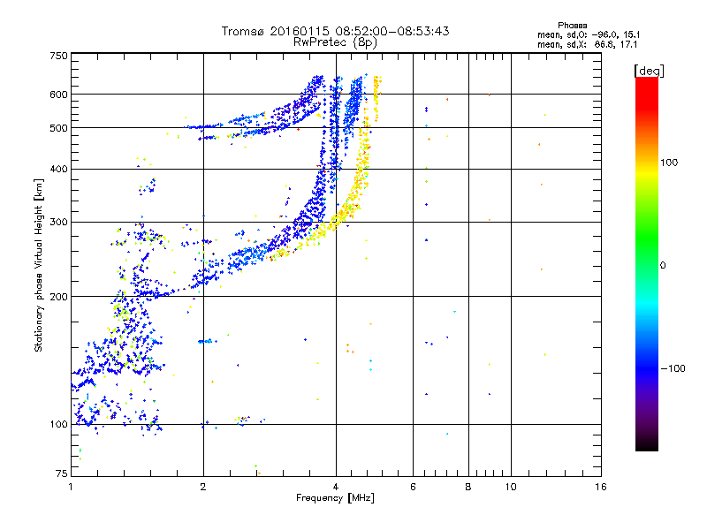Click the y-axis tick label '400'
707x530 pixels.
[x=58, y=170]
